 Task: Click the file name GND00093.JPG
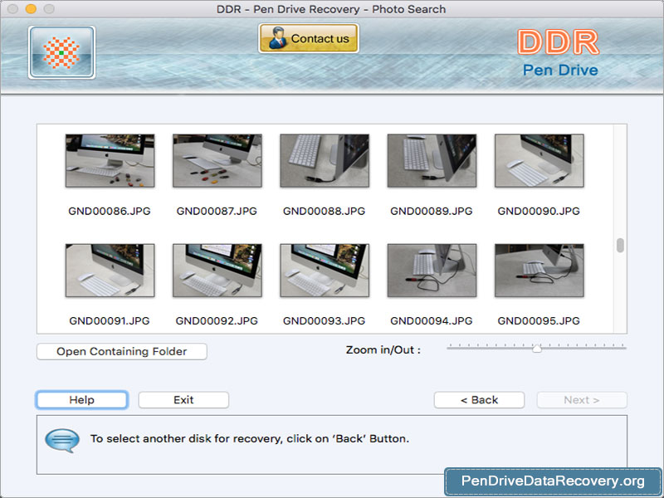[324, 320]
